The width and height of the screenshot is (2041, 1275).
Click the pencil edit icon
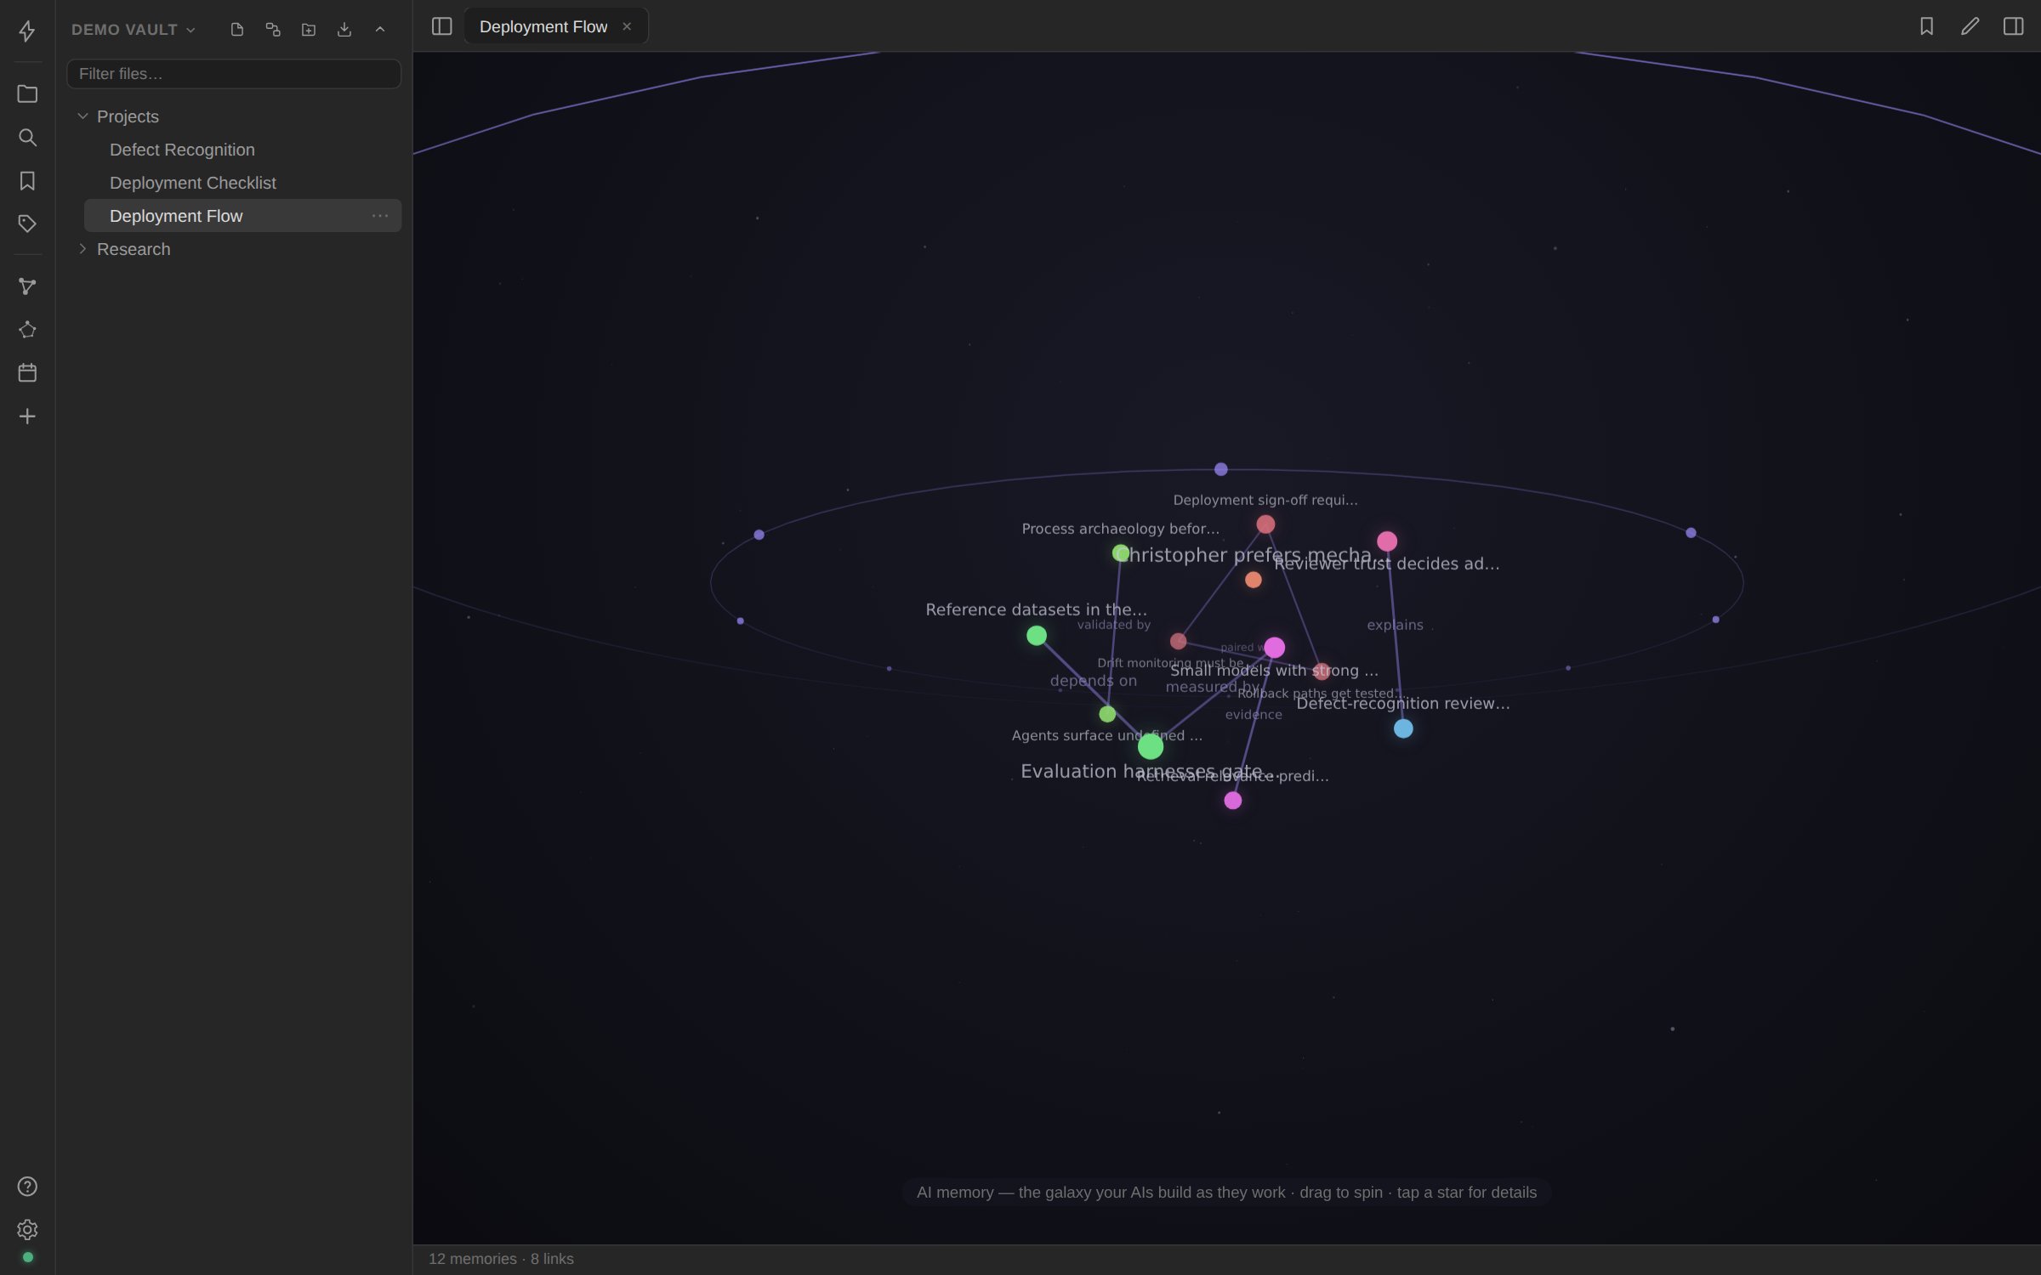point(1970,26)
